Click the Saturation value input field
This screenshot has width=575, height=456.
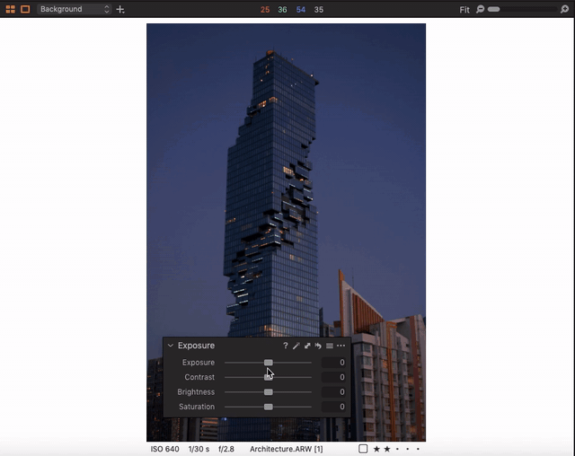pos(334,407)
